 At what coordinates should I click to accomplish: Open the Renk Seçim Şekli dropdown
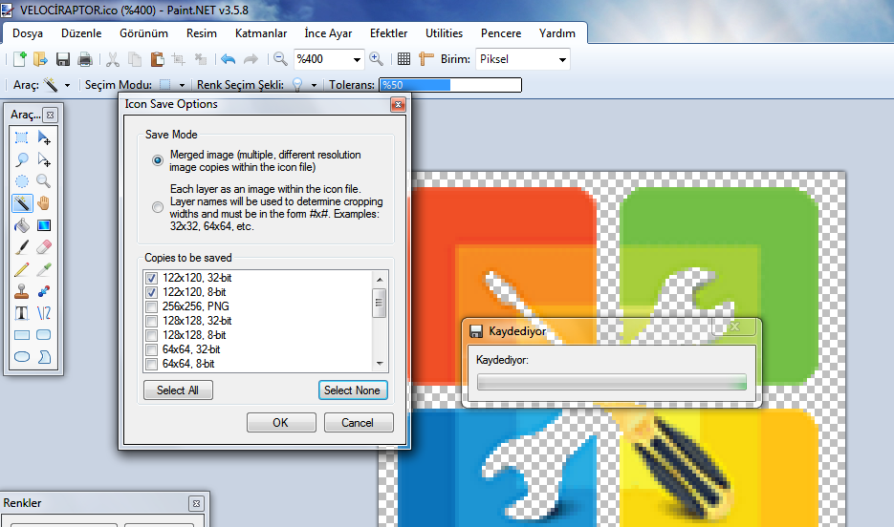tap(314, 85)
